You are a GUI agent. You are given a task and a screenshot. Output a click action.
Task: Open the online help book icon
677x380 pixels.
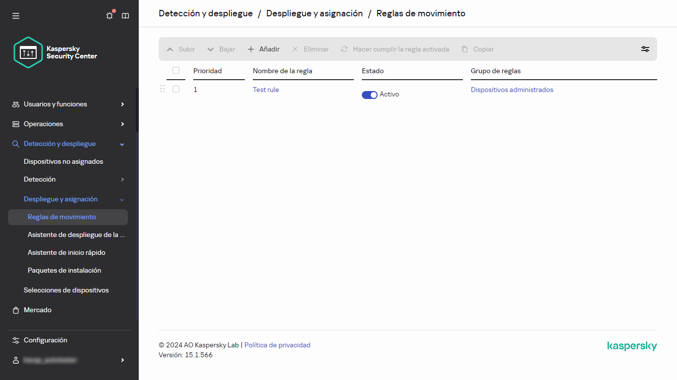click(125, 15)
